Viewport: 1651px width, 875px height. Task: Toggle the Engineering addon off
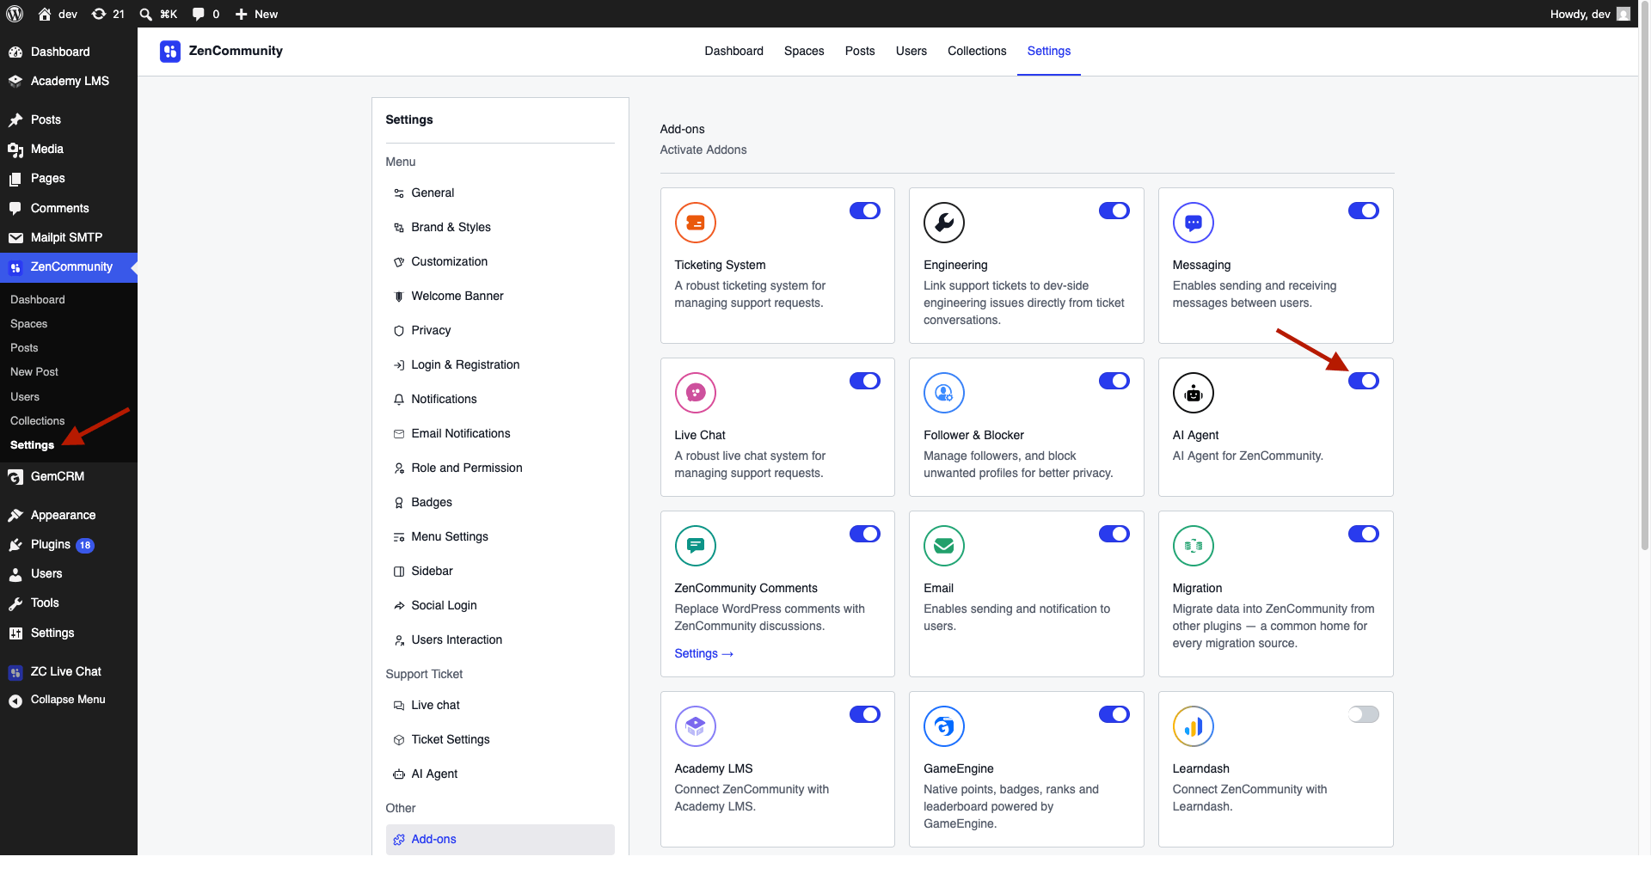[x=1114, y=211]
